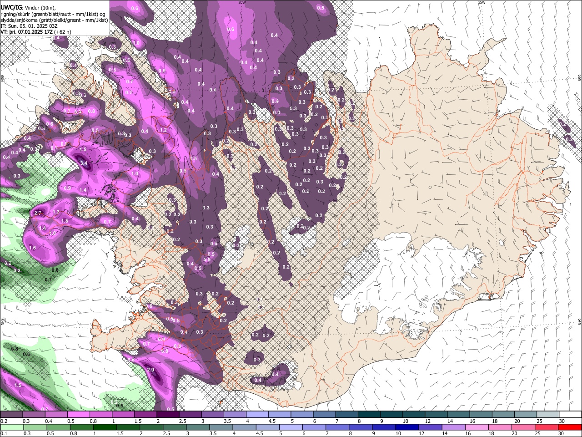The image size is (582, 437).
Task: Click the 'rigning/skúrir' legend description line
Action: coord(54,14)
